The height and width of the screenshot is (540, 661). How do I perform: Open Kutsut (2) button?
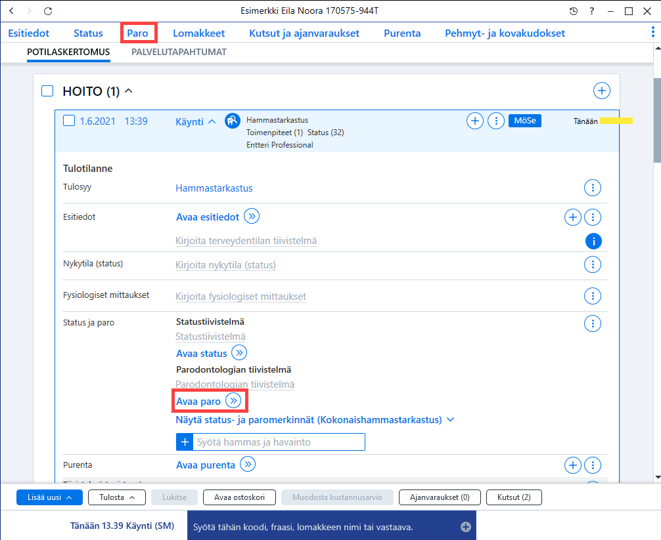coord(514,497)
